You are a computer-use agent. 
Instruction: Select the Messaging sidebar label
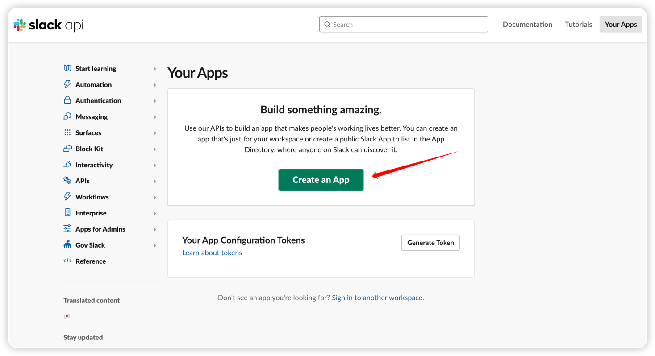92,116
